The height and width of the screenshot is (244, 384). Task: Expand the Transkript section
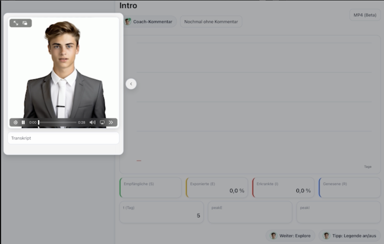[x=63, y=138]
